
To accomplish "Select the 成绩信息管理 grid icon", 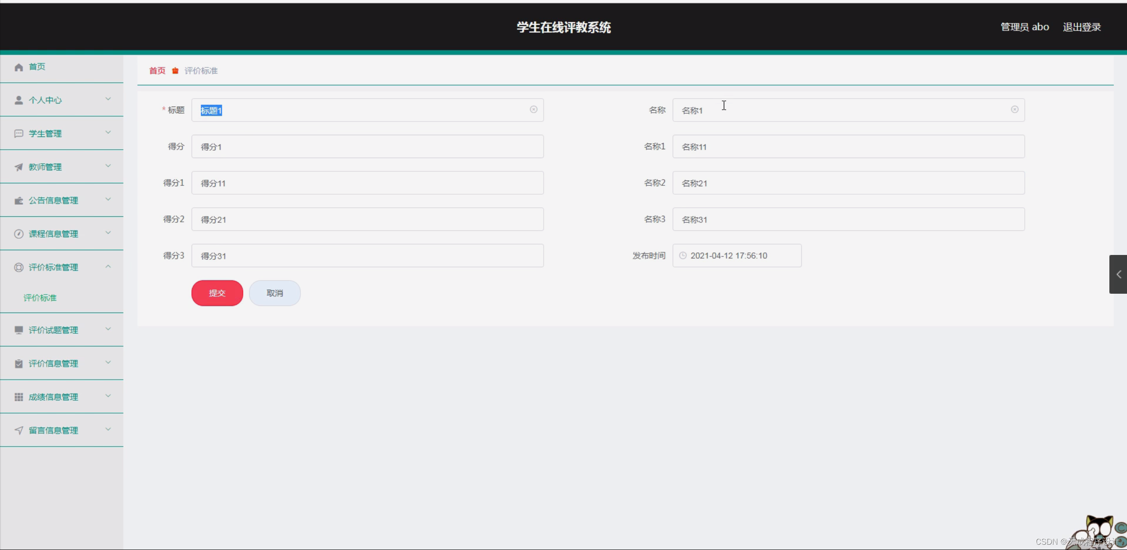I will [19, 396].
